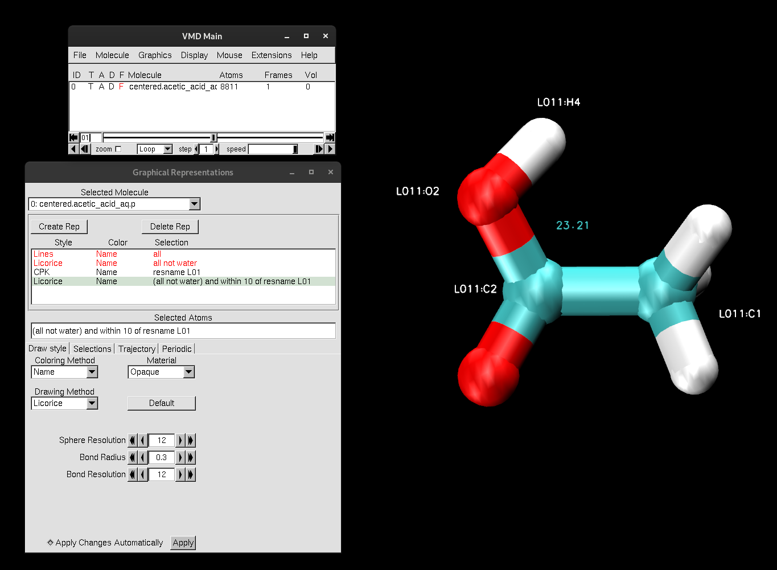Play the animation in reverse
The height and width of the screenshot is (570, 777).
coord(73,149)
